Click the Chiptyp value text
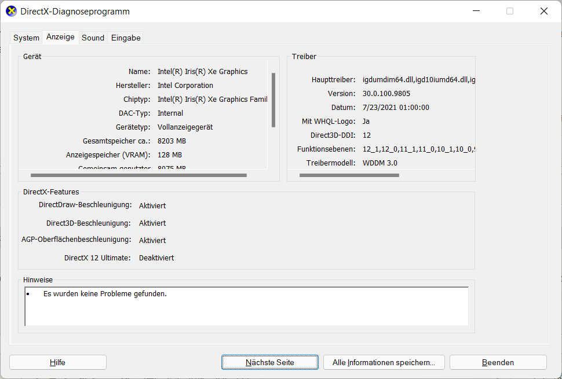Screen dimensions: 562x379 tap(212, 100)
